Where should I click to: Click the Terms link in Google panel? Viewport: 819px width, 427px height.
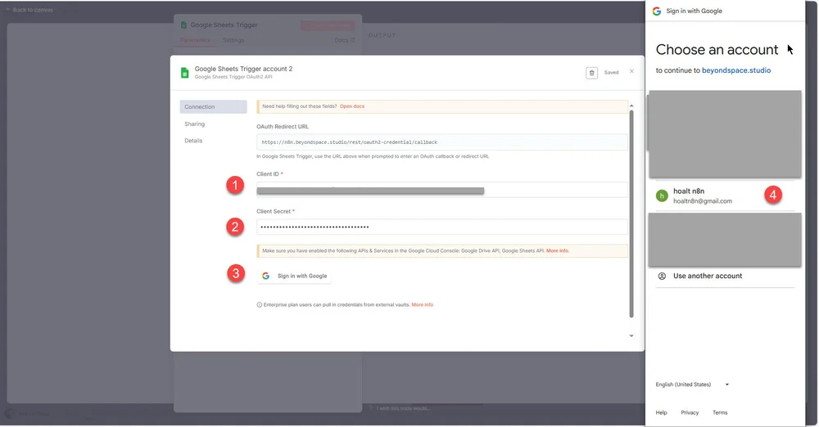[720, 413]
